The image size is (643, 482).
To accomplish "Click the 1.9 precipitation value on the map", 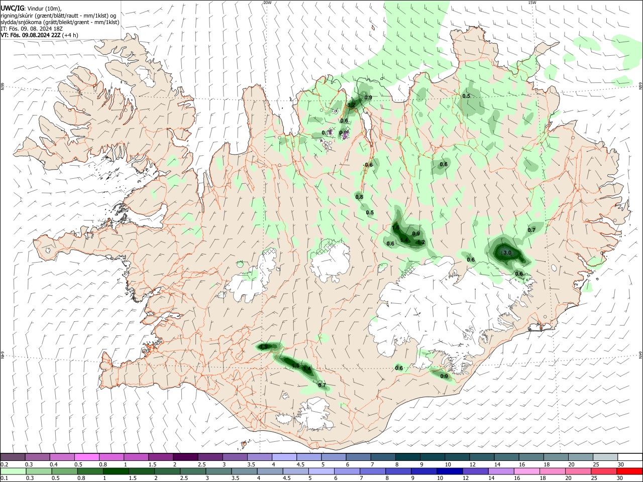I will 263,347.
